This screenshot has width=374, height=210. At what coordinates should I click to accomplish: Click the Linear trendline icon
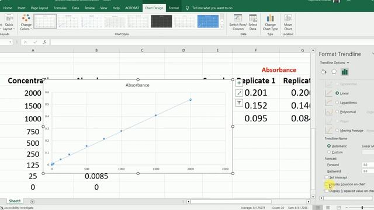(x=328, y=93)
